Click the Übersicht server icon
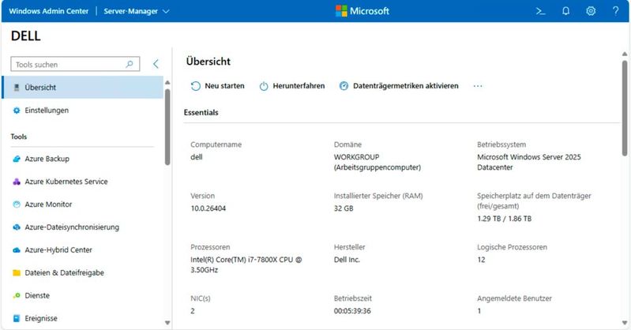 pyautogui.click(x=17, y=88)
